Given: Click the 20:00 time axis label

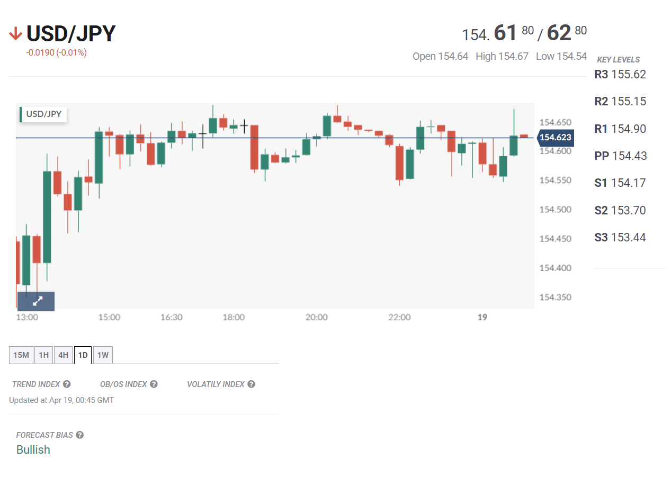Looking at the screenshot, I should [316, 317].
